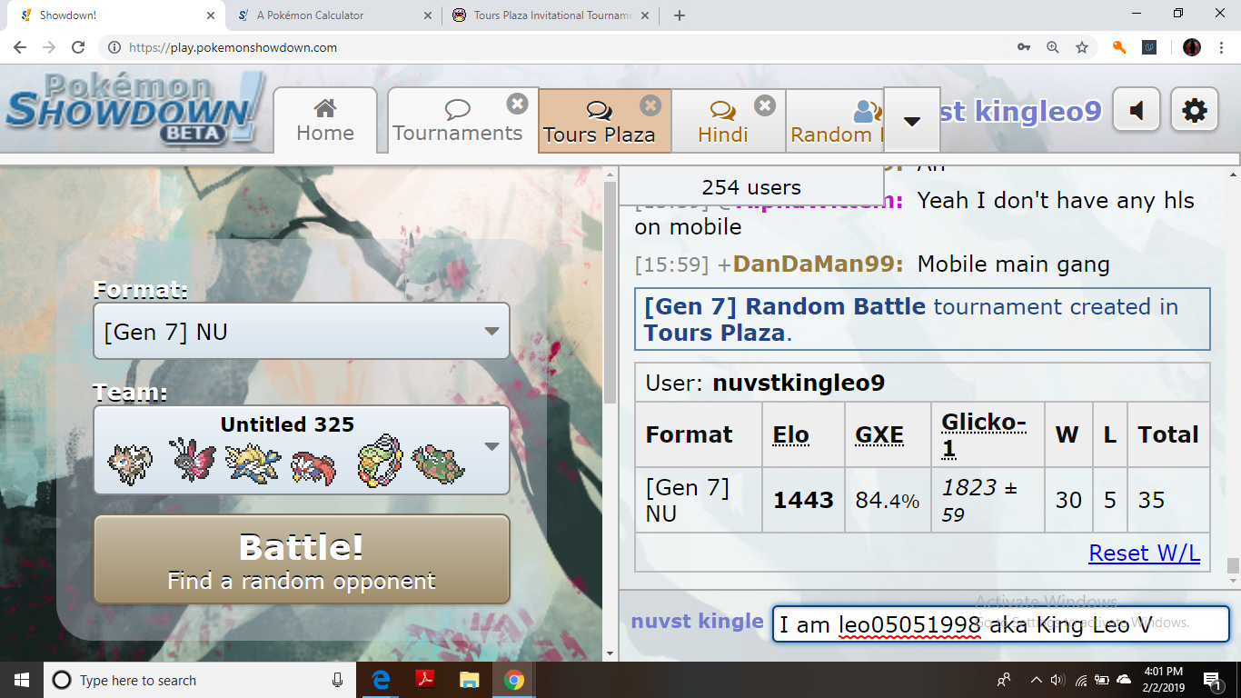This screenshot has width=1241, height=698.
Task: Mute sound with the speaker icon
Action: (x=1136, y=111)
